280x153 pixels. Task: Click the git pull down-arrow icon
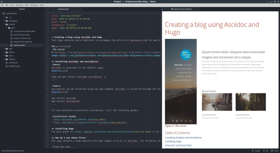264,151
